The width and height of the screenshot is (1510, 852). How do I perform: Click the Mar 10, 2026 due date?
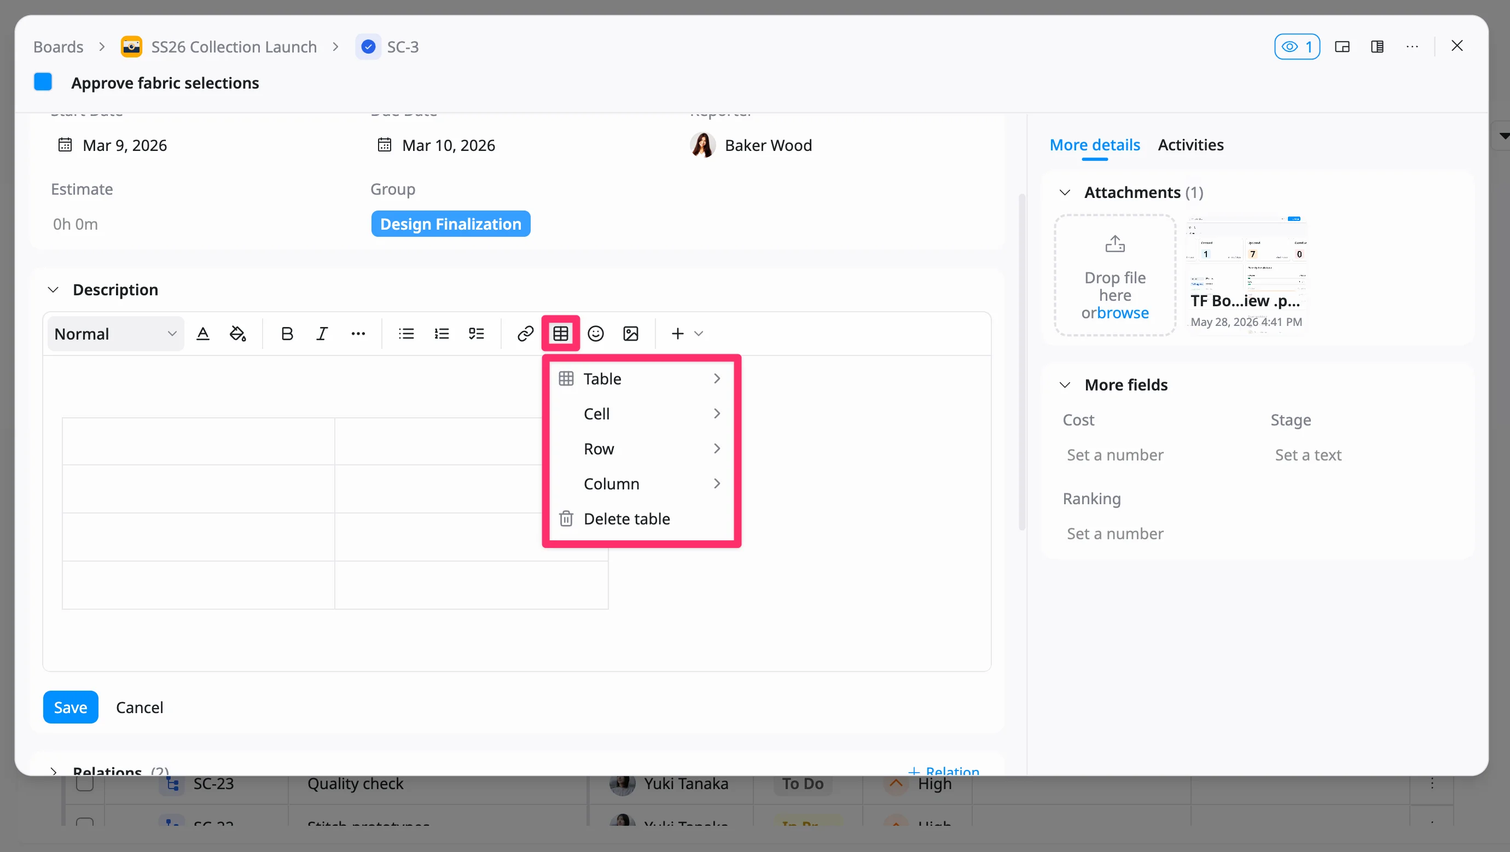click(449, 145)
